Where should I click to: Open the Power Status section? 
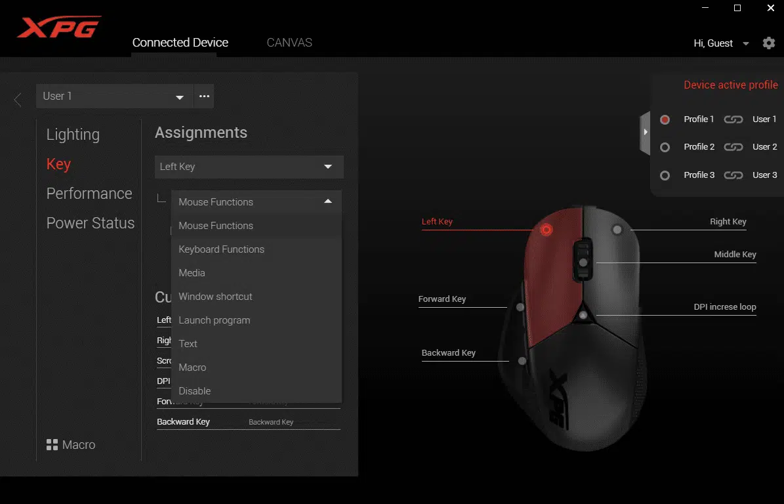pos(91,223)
